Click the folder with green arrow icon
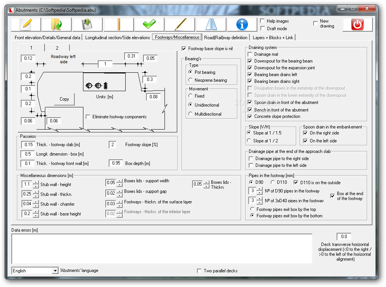Viewport: 386px width, 287px height. click(57, 24)
